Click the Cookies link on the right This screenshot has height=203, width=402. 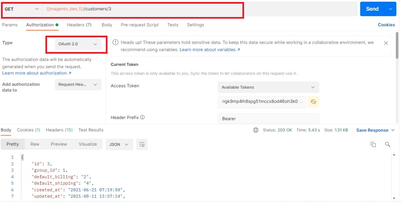click(386, 25)
